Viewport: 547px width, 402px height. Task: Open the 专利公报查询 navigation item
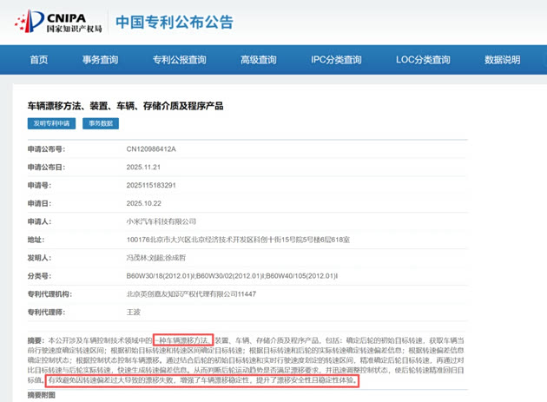pyautogui.click(x=179, y=60)
